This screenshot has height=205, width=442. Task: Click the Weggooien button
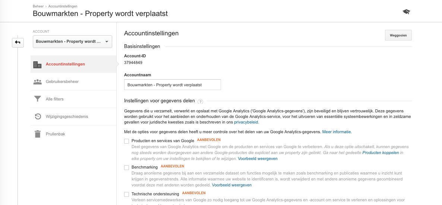coord(398,35)
